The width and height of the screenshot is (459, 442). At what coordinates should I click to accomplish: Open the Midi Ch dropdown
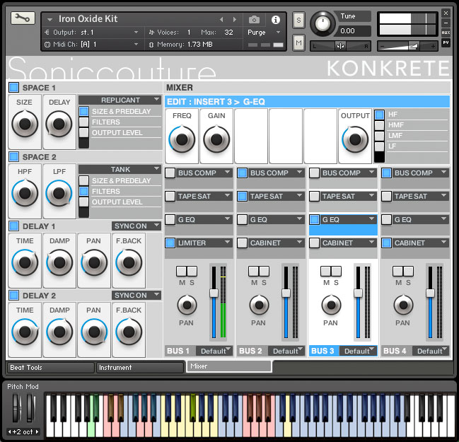pos(92,45)
